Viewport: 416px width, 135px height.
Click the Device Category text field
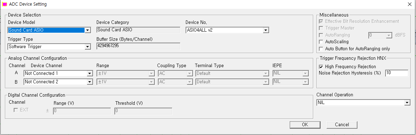139,30
